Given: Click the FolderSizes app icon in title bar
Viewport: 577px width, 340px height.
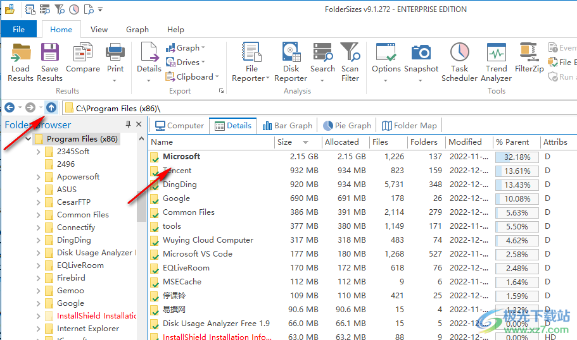Looking at the screenshot, I should pos(10,9).
